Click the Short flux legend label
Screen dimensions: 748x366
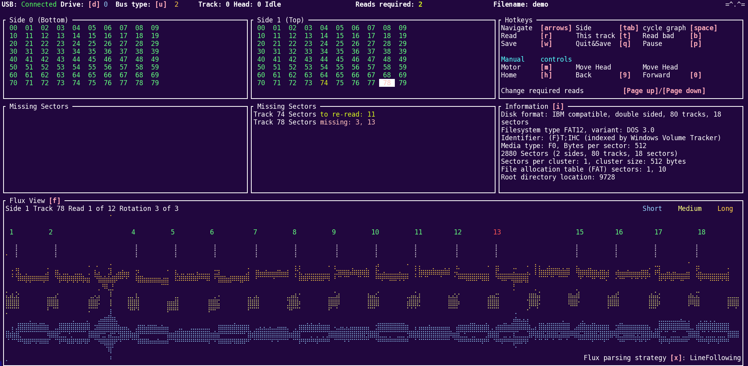tap(652, 209)
